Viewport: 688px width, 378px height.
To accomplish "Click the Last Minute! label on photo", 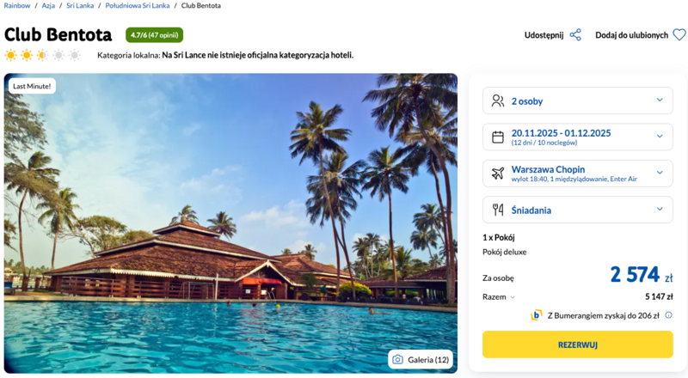I will click(32, 86).
